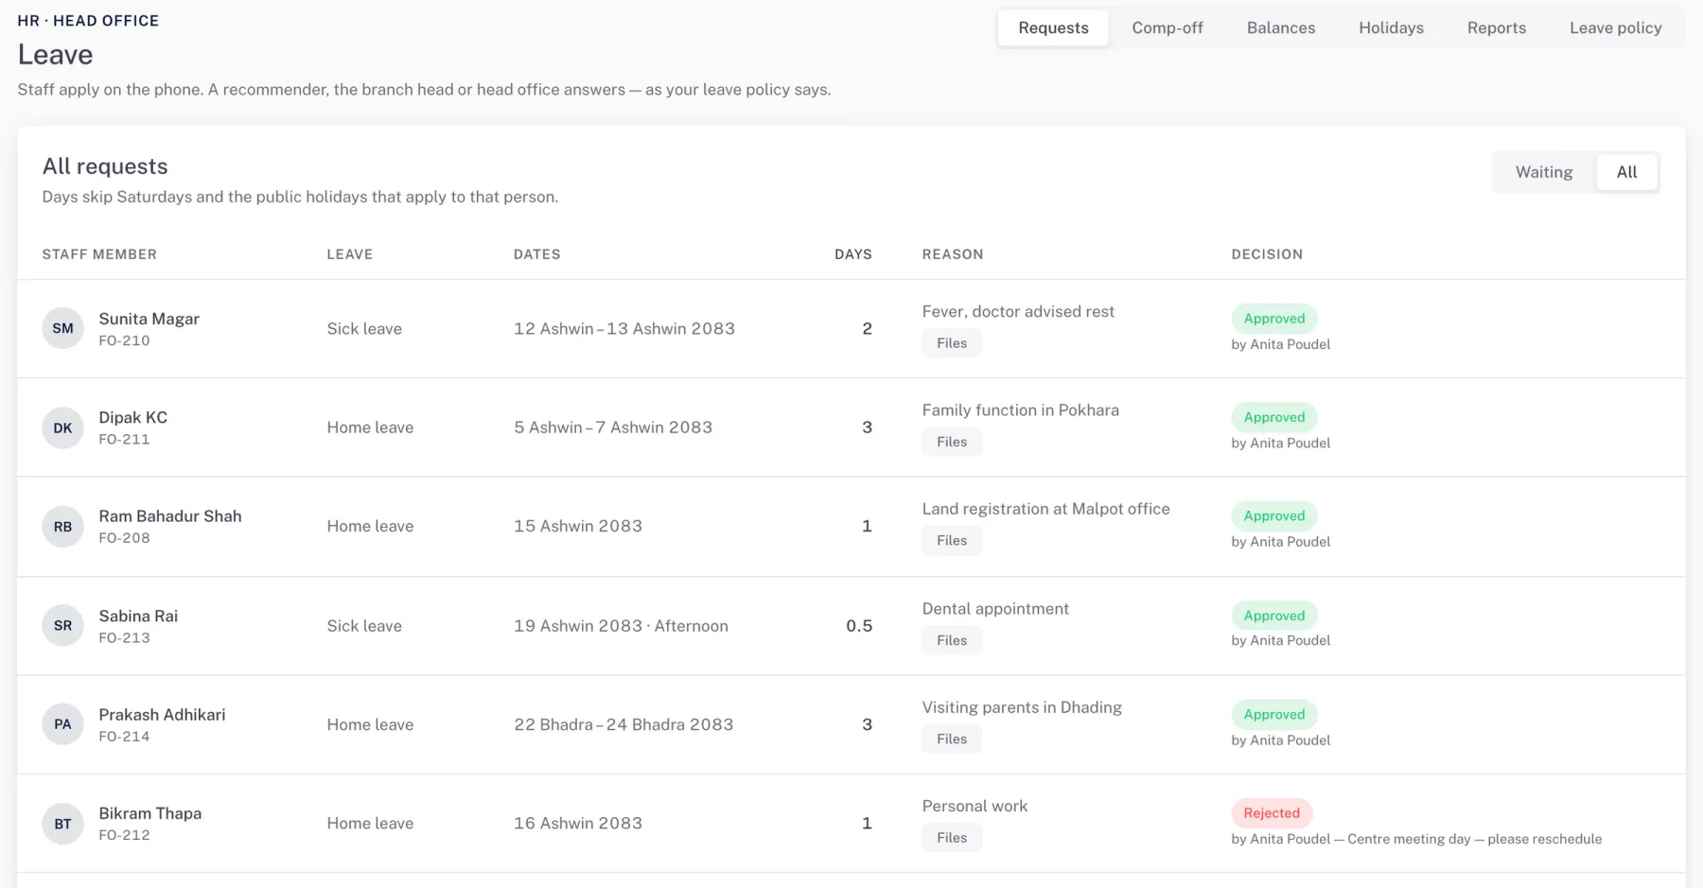Click the date "19 Ashwin 2083 · Afternoon"
1703x888 pixels.
coord(621,626)
